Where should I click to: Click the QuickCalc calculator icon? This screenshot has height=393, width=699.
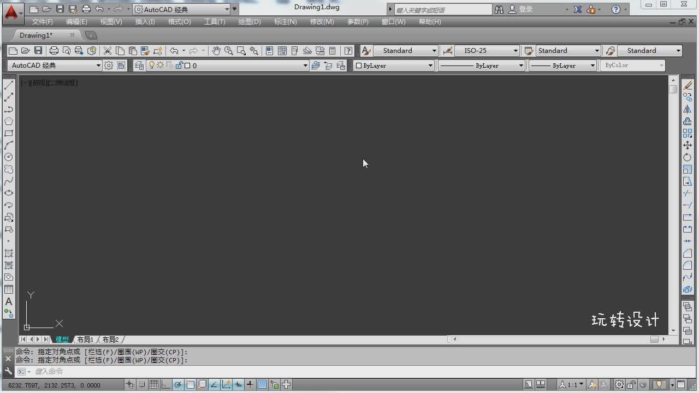click(332, 51)
